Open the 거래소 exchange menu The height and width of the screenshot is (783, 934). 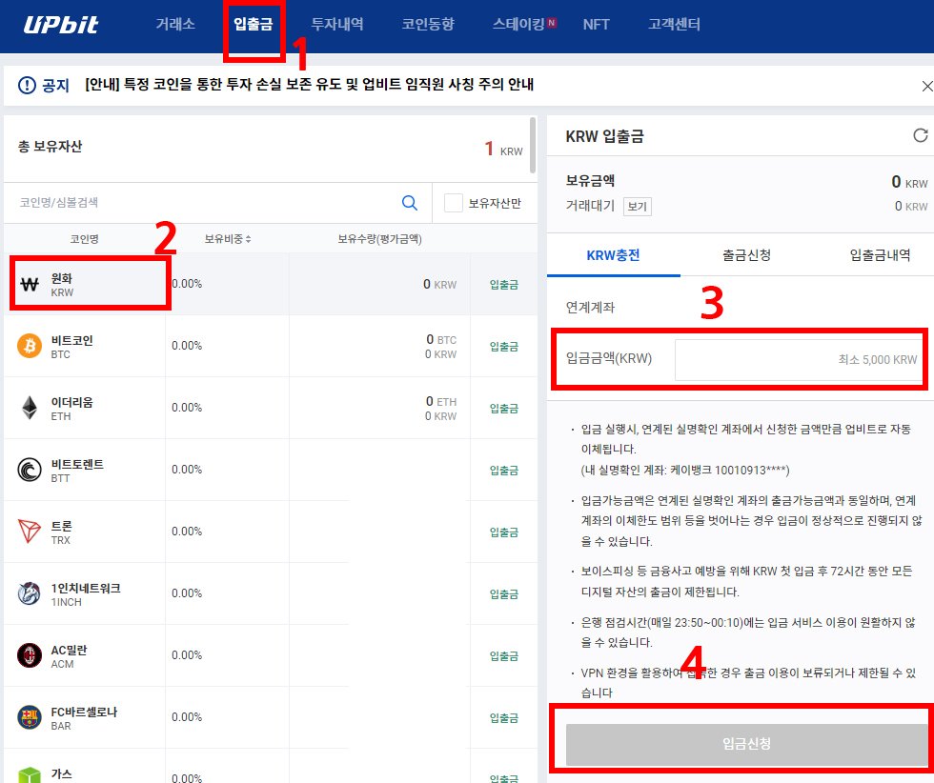[175, 25]
